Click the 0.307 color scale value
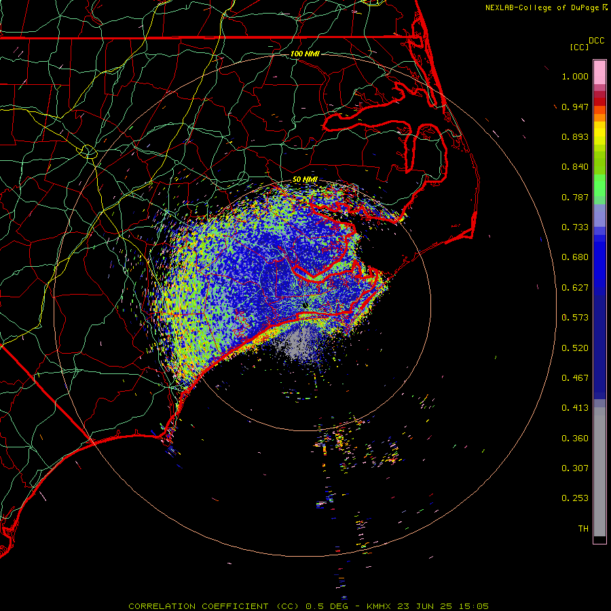611x611 pixels. 575,468
